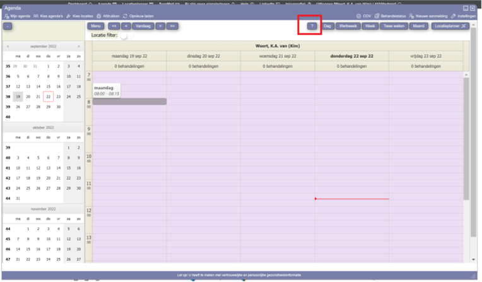The width and height of the screenshot is (482, 282).
Task: Open the COV check
Action: point(363,16)
